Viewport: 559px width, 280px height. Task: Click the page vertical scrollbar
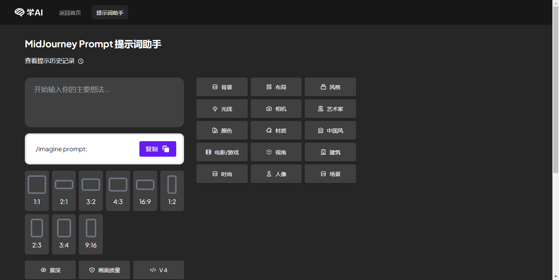(556, 89)
